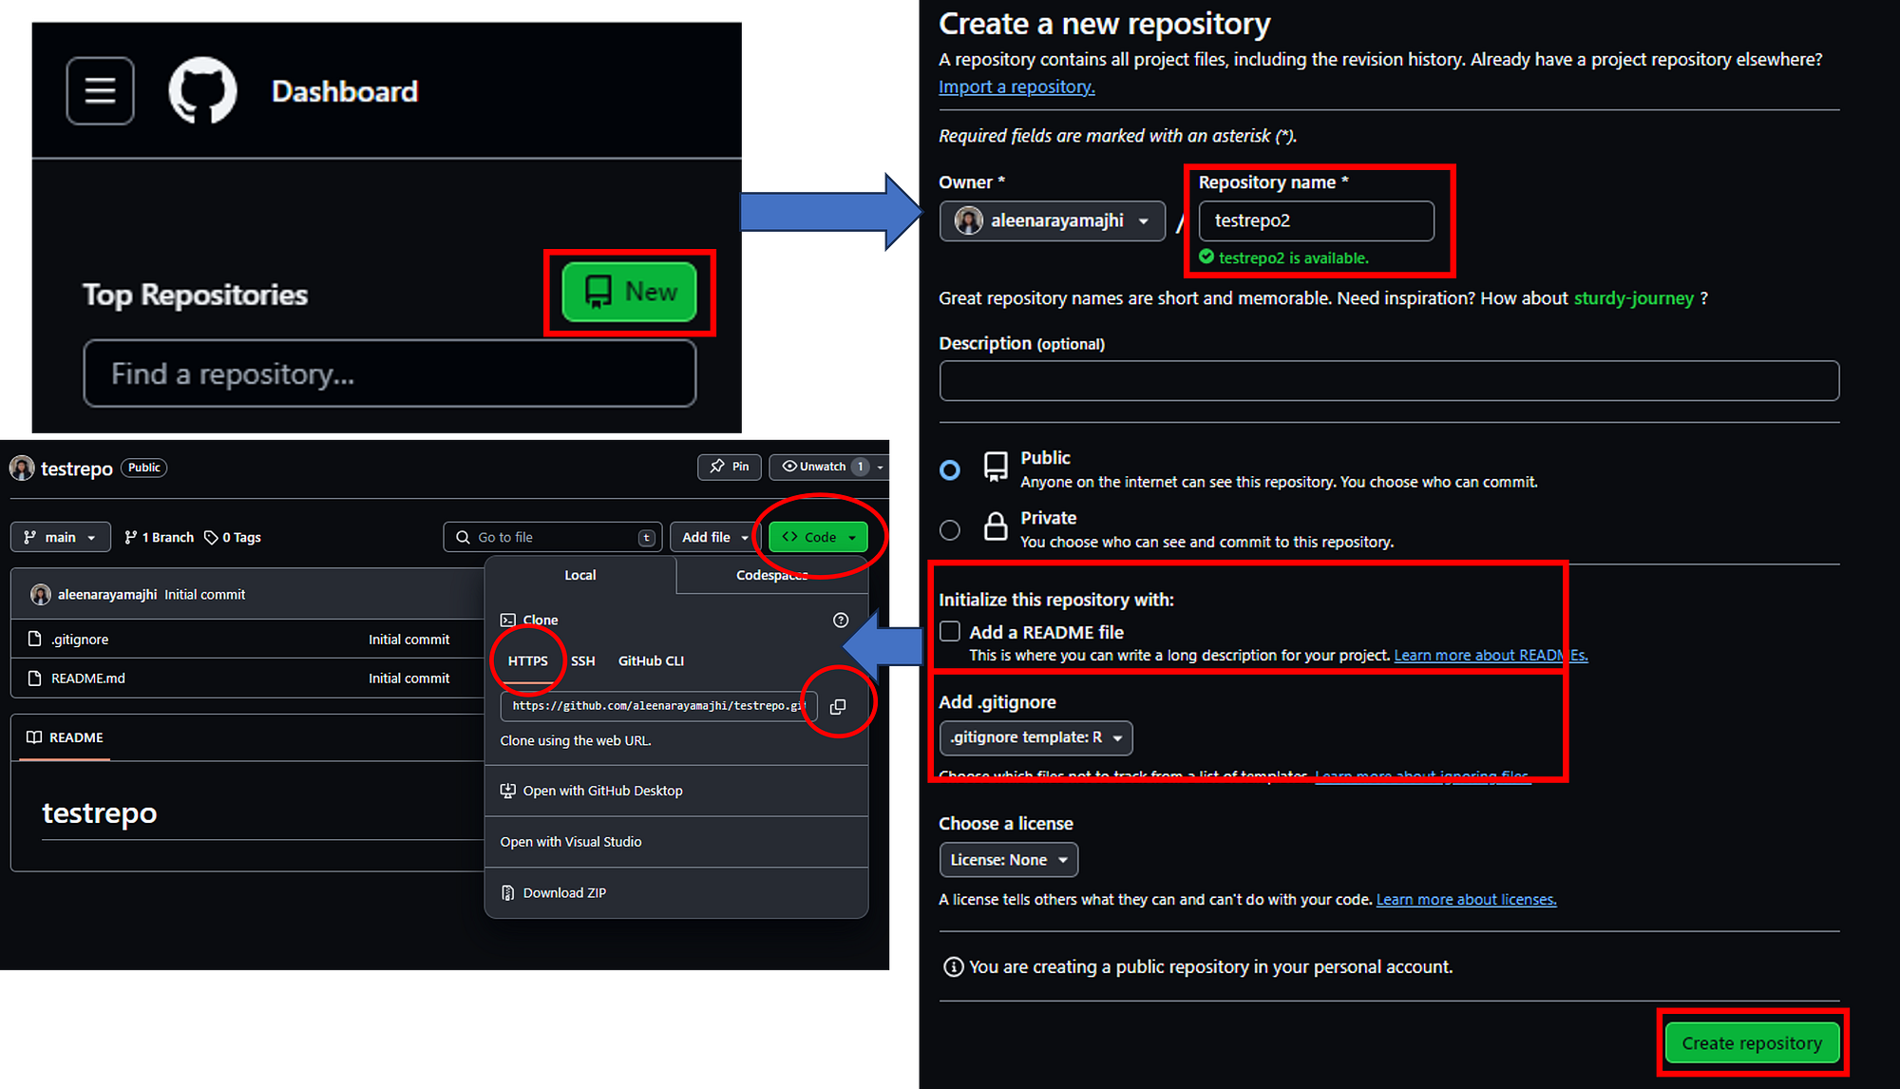The height and width of the screenshot is (1089, 1900).
Task: Open the .gitignore template dropdown
Action: 1036,737
